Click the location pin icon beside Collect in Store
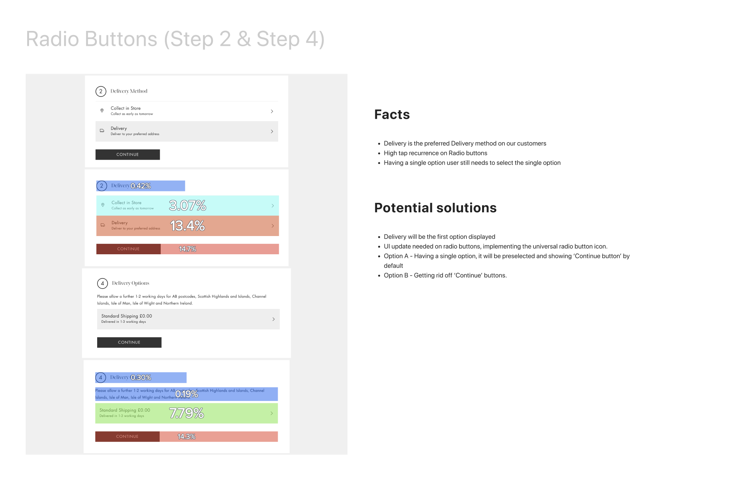The image size is (749, 481). click(x=102, y=111)
